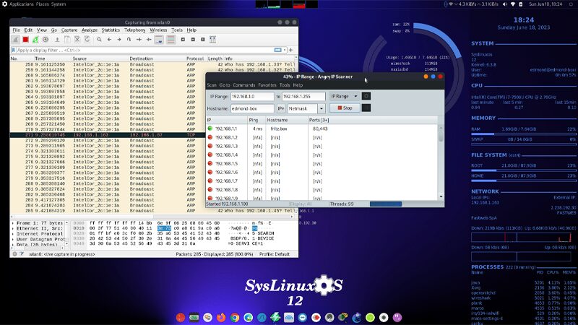Go forward in packet history arrow
Image resolution: width=578 pixels, height=325 pixels.
tap(119, 40)
